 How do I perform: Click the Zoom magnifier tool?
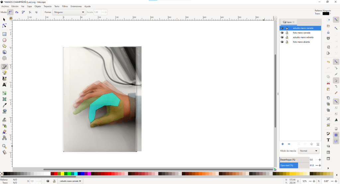[x=5, y=146]
